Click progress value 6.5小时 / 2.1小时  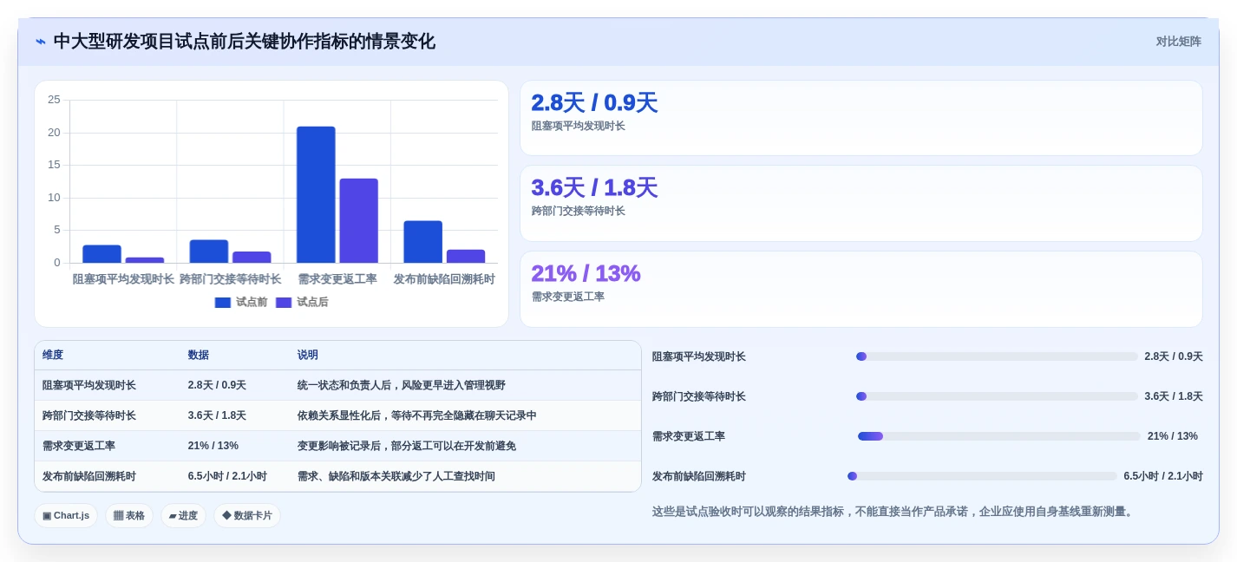tap(1163, 476)
